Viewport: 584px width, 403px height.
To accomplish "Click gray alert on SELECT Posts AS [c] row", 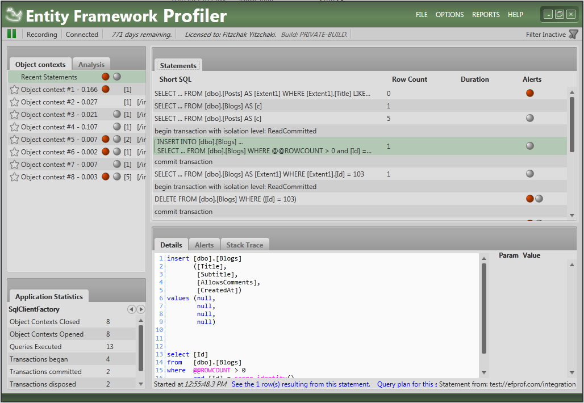I will click(530, 118).
